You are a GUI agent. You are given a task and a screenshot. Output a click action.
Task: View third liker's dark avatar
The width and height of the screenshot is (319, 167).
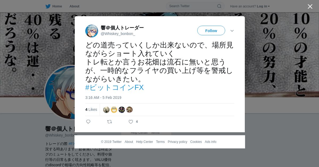[122, 110]
